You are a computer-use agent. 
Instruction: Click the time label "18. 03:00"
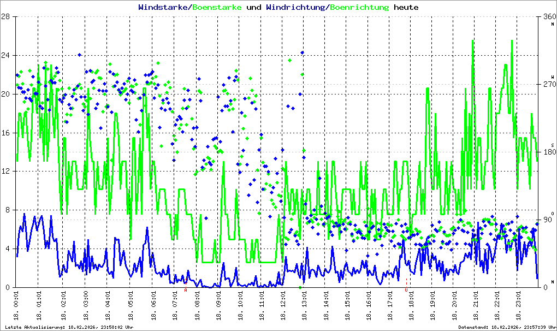coord(85,306)
